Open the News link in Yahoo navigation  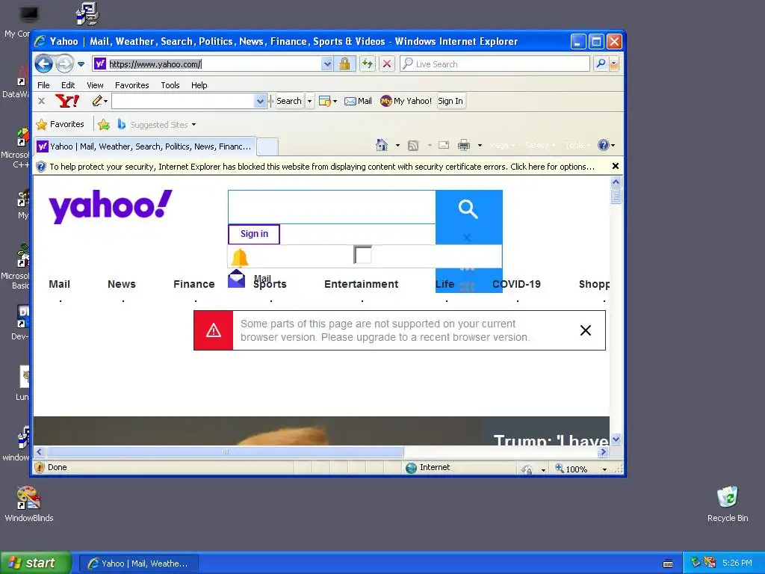pos(122,284)
